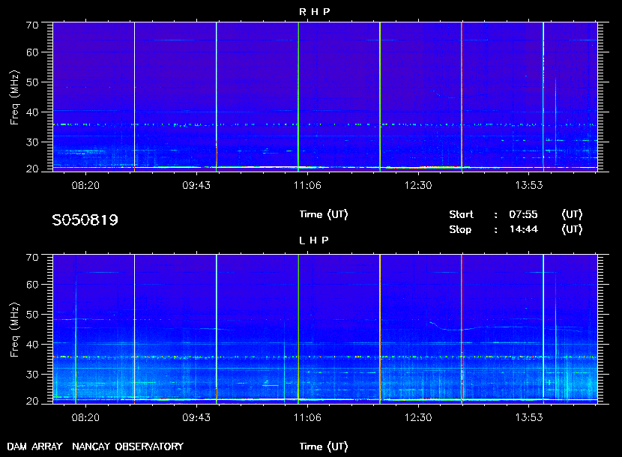Click the '12:30' time tick under RHP panel
This screenshot has height=457, width=622.
click(x=418, y=185)
